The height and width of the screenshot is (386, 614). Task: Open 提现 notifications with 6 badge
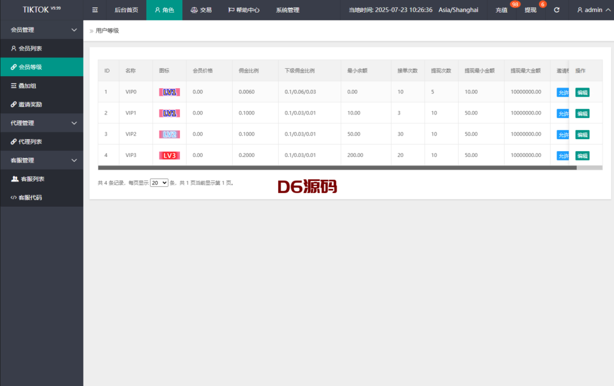pos(531,10)
